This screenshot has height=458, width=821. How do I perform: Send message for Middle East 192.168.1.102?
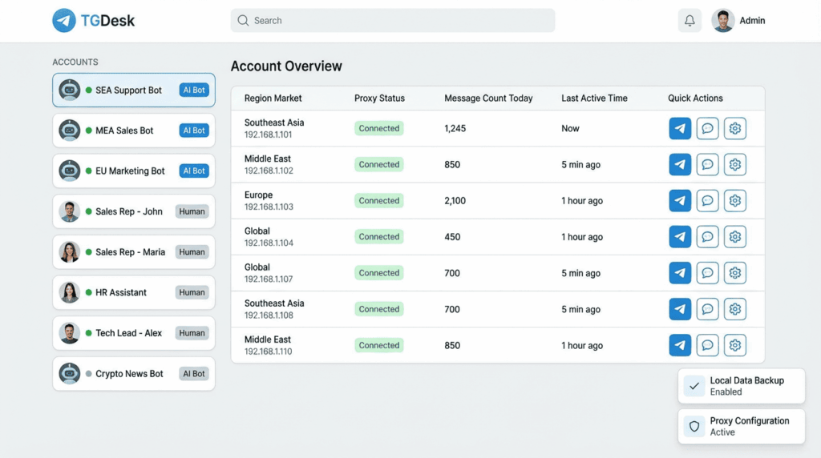pyautogui.click(x=680, y=164)
